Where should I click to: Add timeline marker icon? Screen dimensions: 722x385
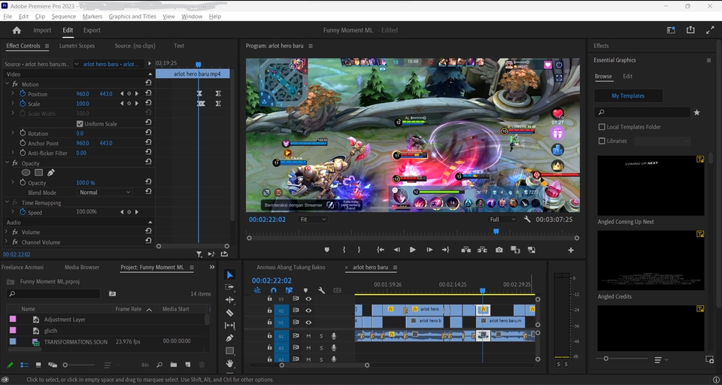pyautogui.click(x=305, y=290)
